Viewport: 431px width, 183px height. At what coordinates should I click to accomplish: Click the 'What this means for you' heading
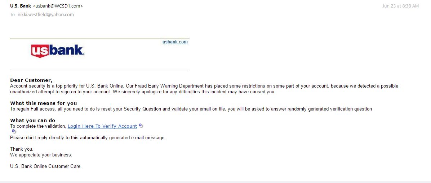point(43,103)
